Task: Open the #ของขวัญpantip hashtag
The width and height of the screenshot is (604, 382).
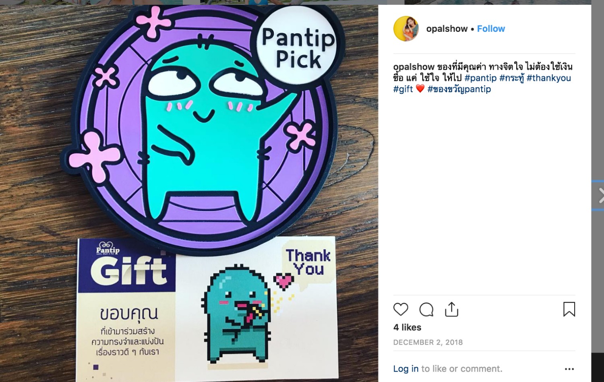Action: [x=459, y=89]
